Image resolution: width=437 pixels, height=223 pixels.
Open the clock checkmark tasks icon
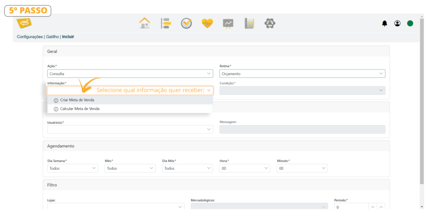pos(186,23)
